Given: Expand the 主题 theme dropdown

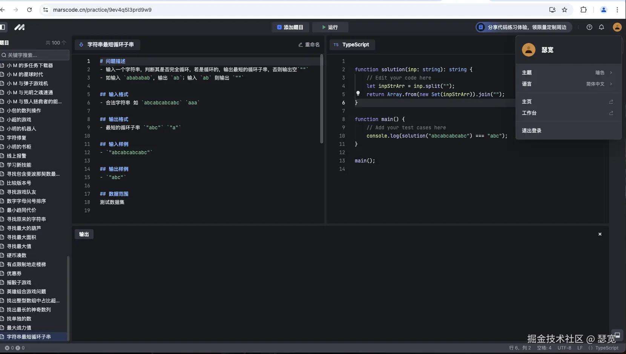Looking at the screenshot, I should pos(611,73).
